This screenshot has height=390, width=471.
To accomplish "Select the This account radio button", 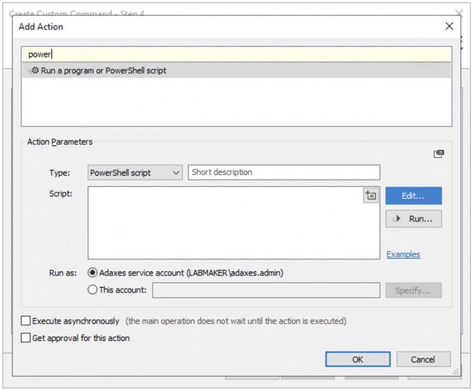I will pyautogui.click(x=92, y=289).
